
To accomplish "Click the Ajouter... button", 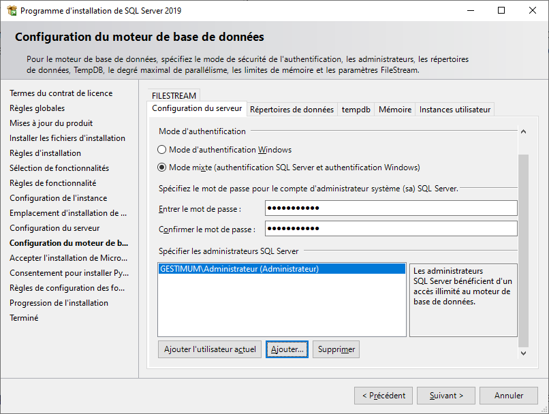I will pos(287,349).
